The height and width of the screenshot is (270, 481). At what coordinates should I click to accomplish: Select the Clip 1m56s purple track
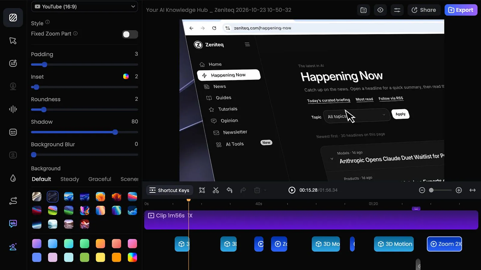pyautogui.click(x=311, y=220)
